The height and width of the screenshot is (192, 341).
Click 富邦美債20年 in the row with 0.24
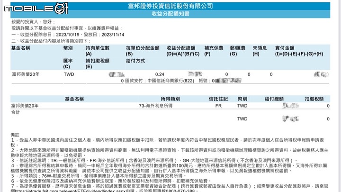[x=26, y=74]
